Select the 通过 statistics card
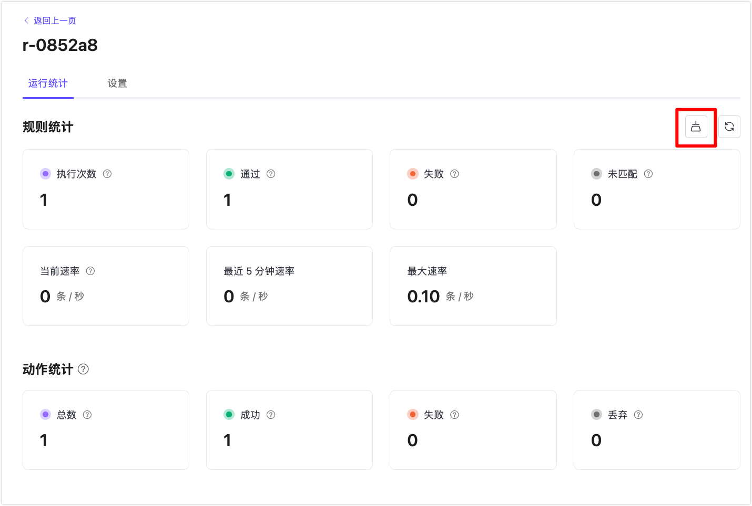Viewport: 752px width, 506px height. [289, 189]
